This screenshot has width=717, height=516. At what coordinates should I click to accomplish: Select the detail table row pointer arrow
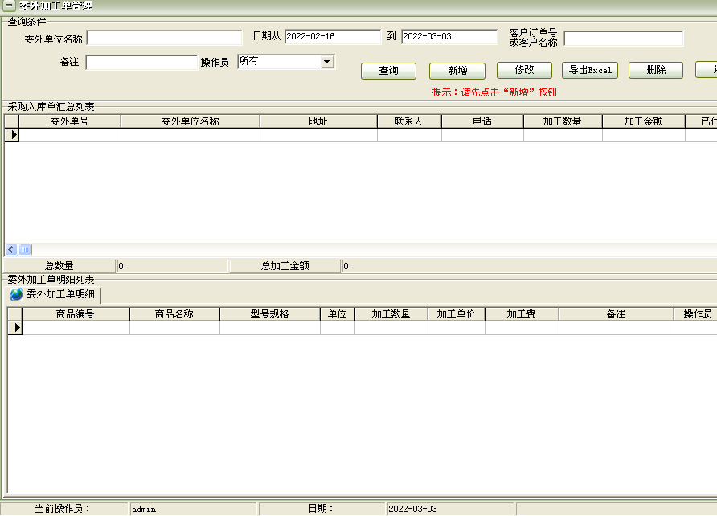[15, 328]
